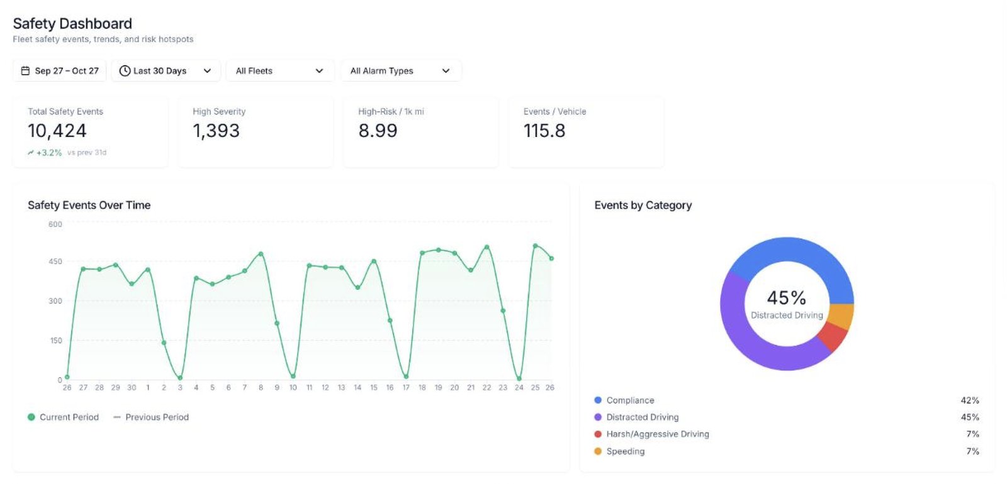Select the Compliance category row label

tap(630, 400)
